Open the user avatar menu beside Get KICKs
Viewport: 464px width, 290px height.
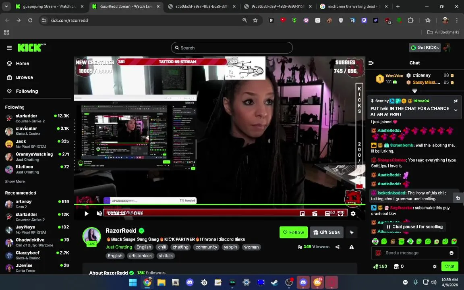447,48
